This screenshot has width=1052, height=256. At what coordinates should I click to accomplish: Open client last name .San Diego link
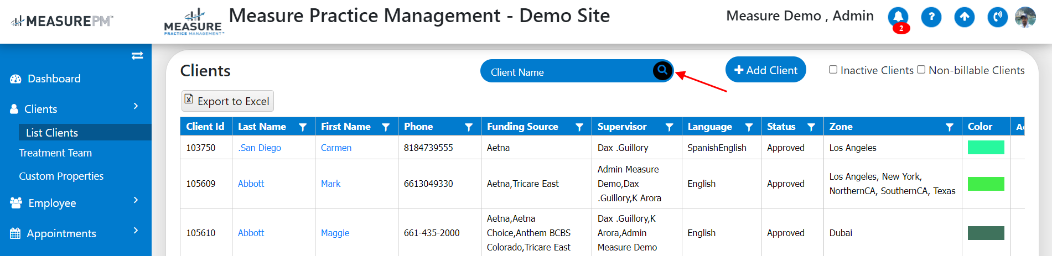coord(260,148)
